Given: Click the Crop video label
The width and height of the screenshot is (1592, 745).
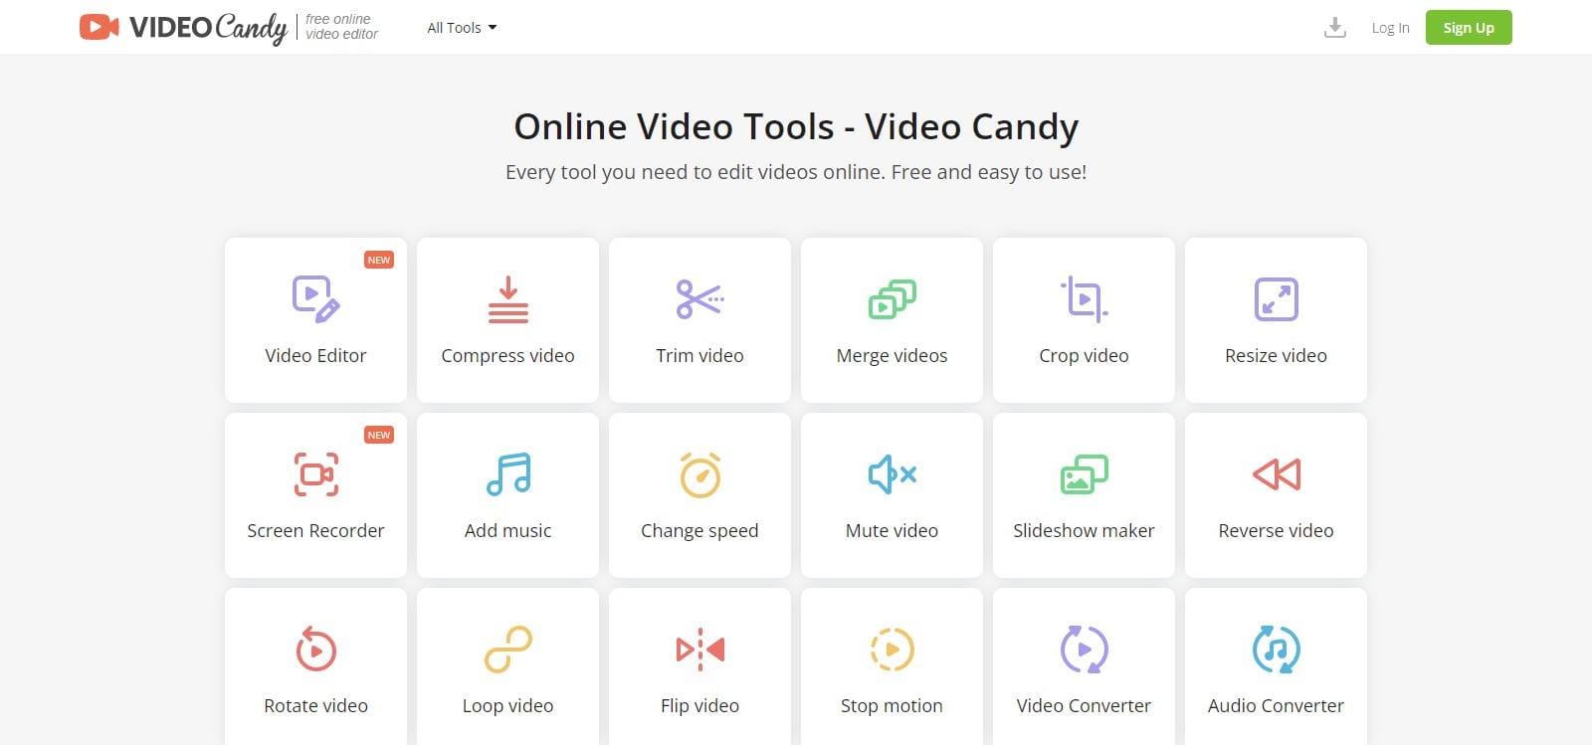Looking at the screenshot, I should 1084,356.
